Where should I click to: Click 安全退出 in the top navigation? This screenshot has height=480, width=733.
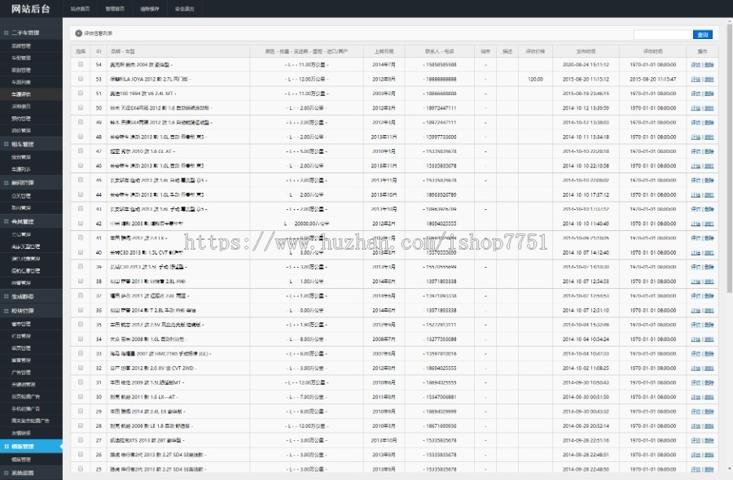[x=184, y=9]
